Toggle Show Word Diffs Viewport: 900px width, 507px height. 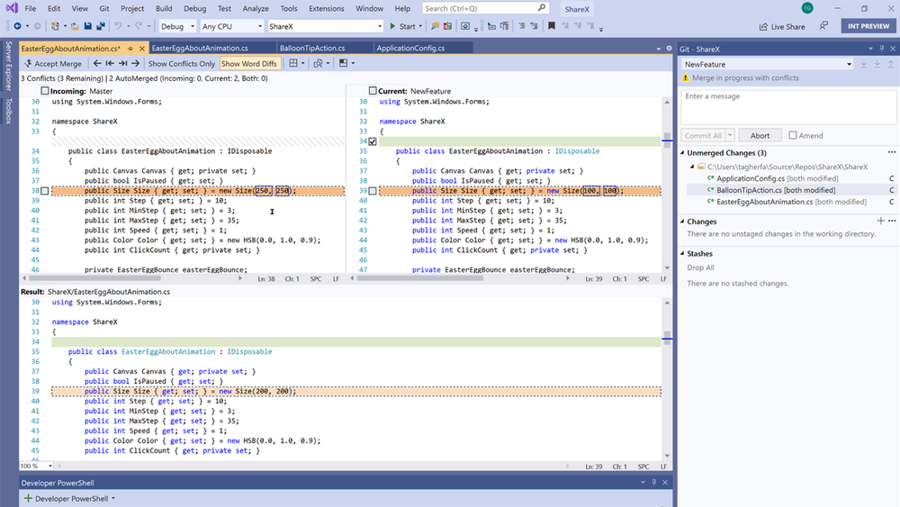[249, 63]
